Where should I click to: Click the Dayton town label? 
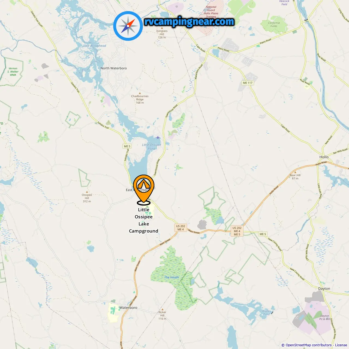[324, 288]
